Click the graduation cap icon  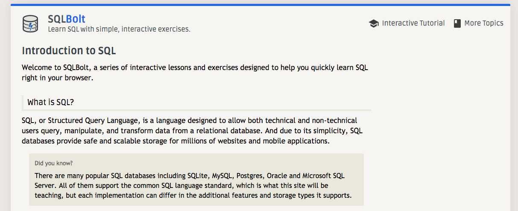click(x=374, y=23)
